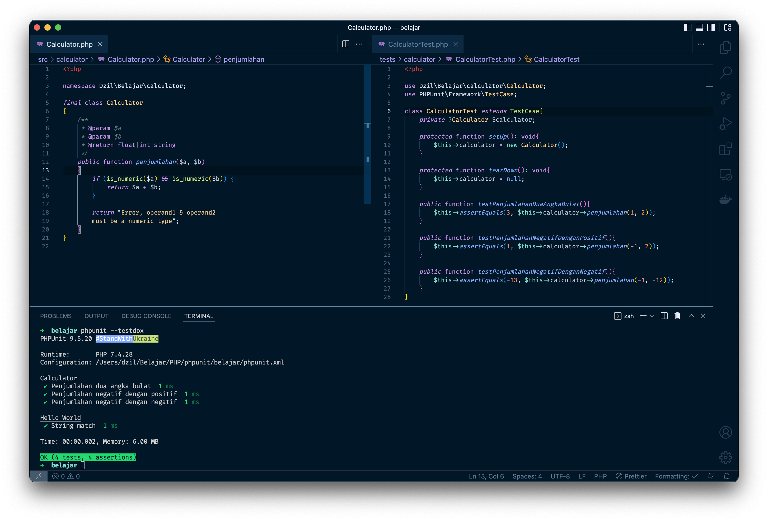Switch to the CalculatorTest.php editor tab

tap(418, 44)
